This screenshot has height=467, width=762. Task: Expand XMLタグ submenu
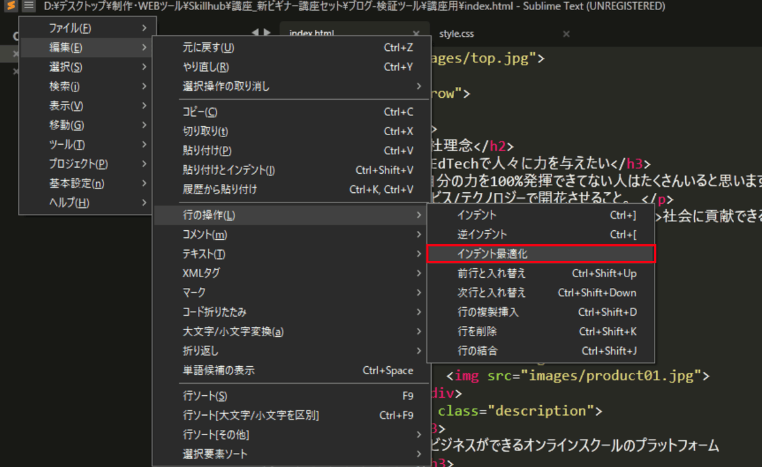[x=290, y=273]
